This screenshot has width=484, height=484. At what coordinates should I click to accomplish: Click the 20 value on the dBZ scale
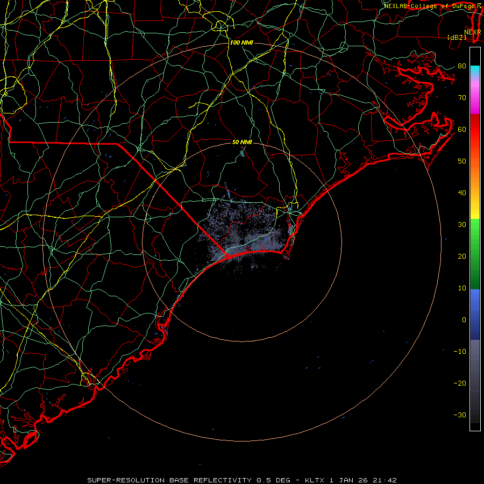click(x=462, y=256)
